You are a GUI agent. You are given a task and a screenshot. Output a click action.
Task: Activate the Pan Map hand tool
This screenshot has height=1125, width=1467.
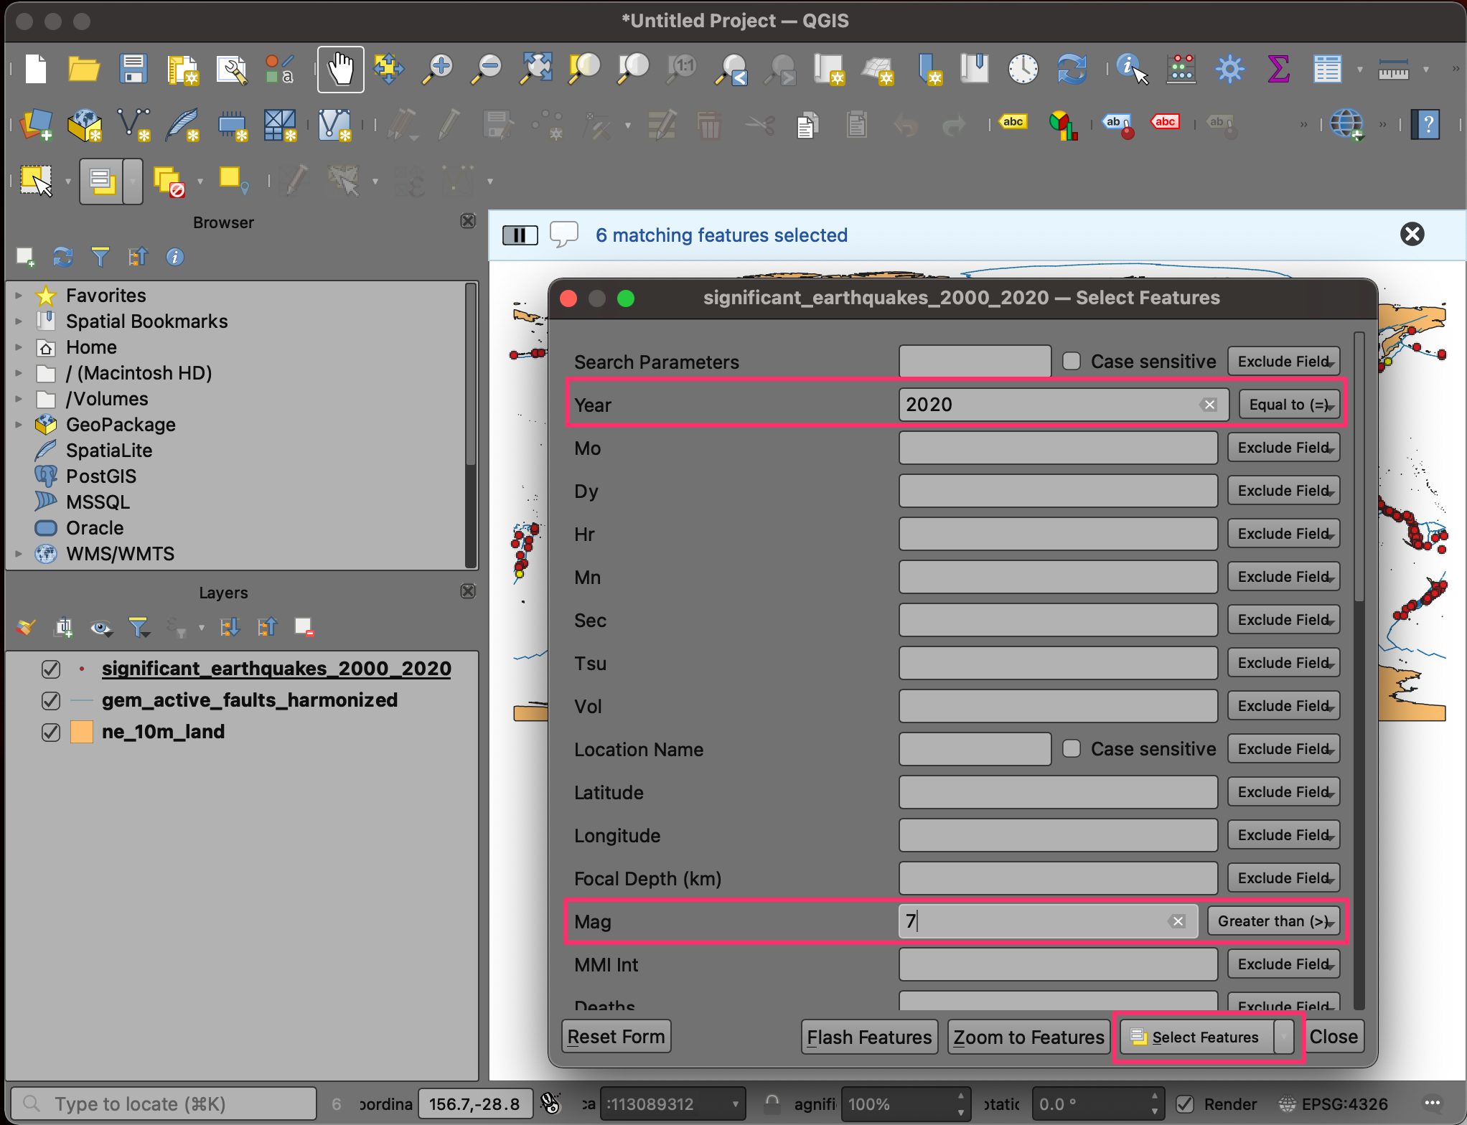coord(341,70)
